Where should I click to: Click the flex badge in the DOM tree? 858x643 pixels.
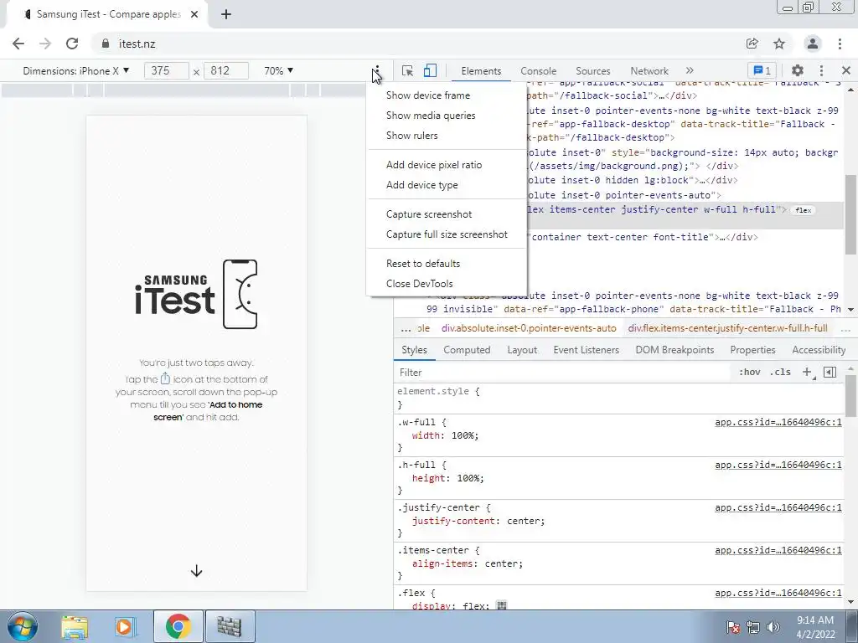[x=804, y=210]
